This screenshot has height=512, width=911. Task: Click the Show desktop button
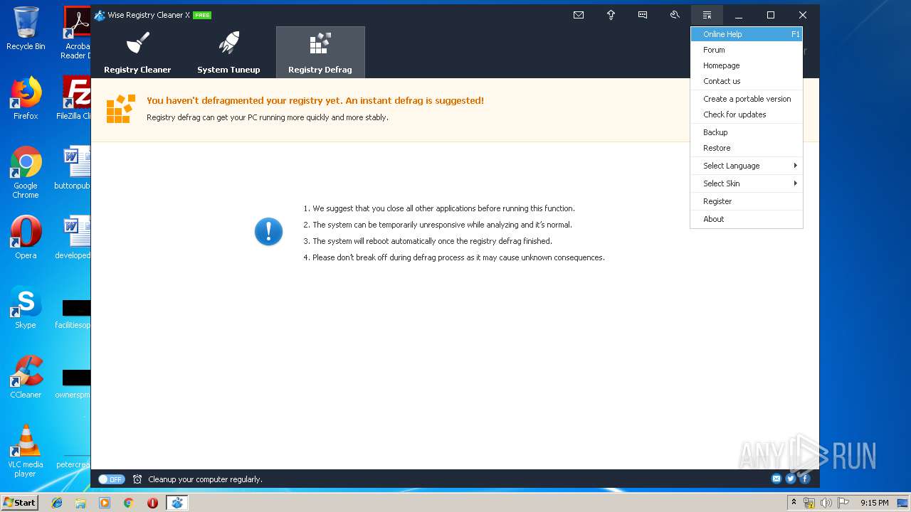click(x=902, y=503)
